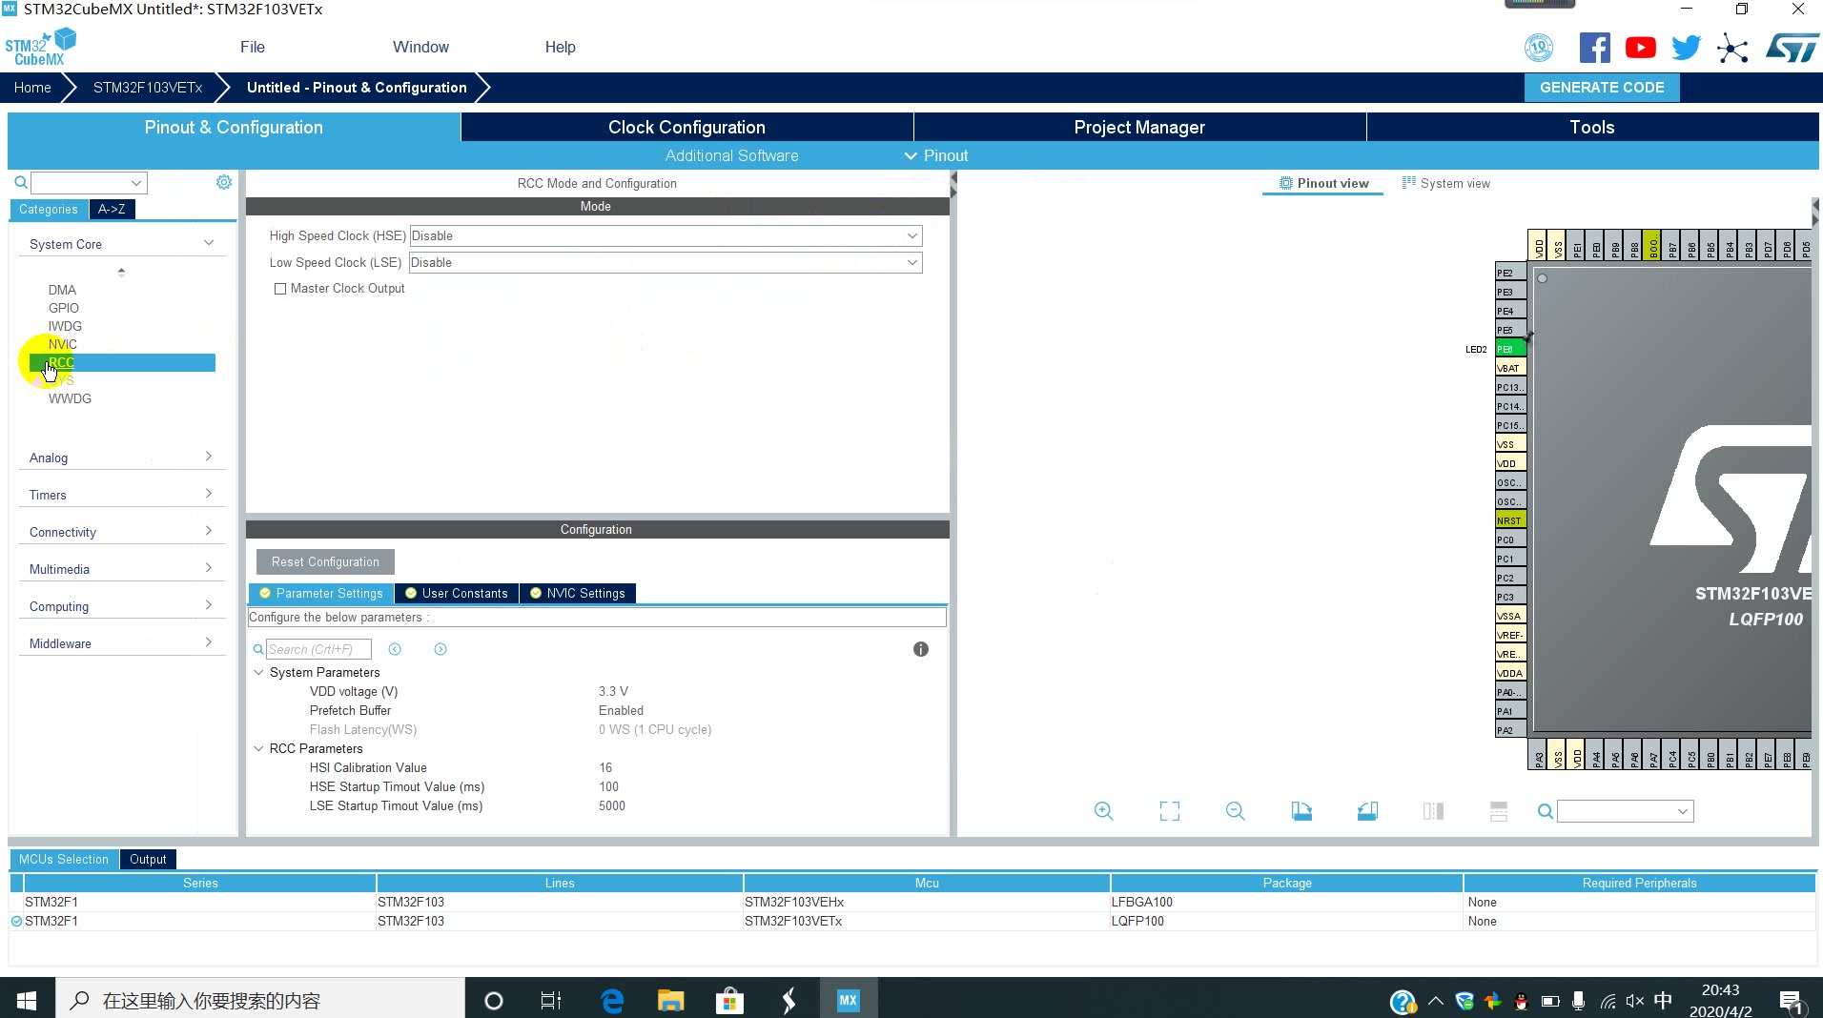1823x1018 pixels.
Task: Open the categories settings gear icon
Action: [224, 182]
